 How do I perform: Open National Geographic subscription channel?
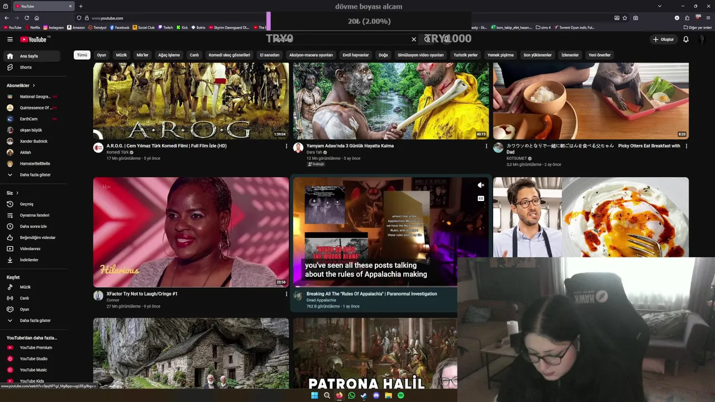(32, 97)
